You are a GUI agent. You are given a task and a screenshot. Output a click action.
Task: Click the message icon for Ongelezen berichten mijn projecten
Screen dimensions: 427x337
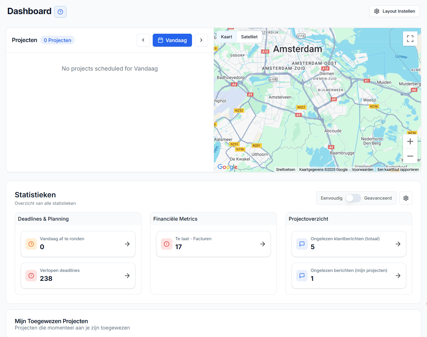(302, 276)
